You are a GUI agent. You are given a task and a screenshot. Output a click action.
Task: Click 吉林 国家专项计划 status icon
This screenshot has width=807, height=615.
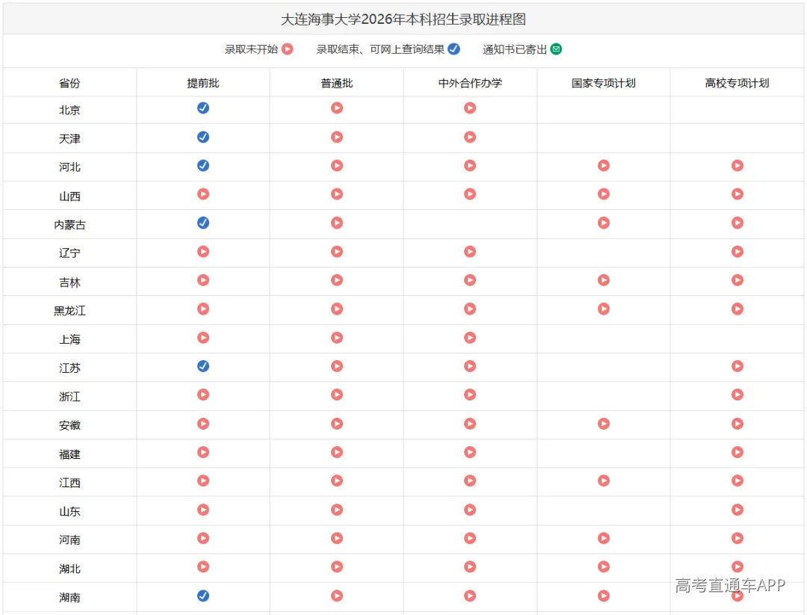coord(604,280)
